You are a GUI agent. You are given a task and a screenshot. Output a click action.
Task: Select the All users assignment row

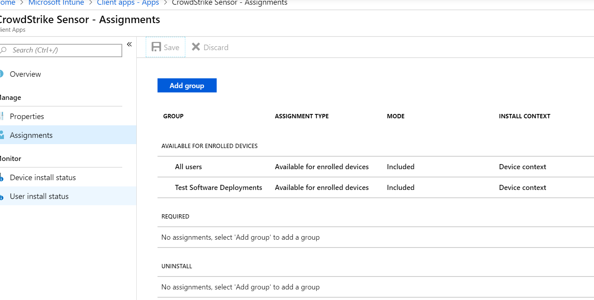188,166
